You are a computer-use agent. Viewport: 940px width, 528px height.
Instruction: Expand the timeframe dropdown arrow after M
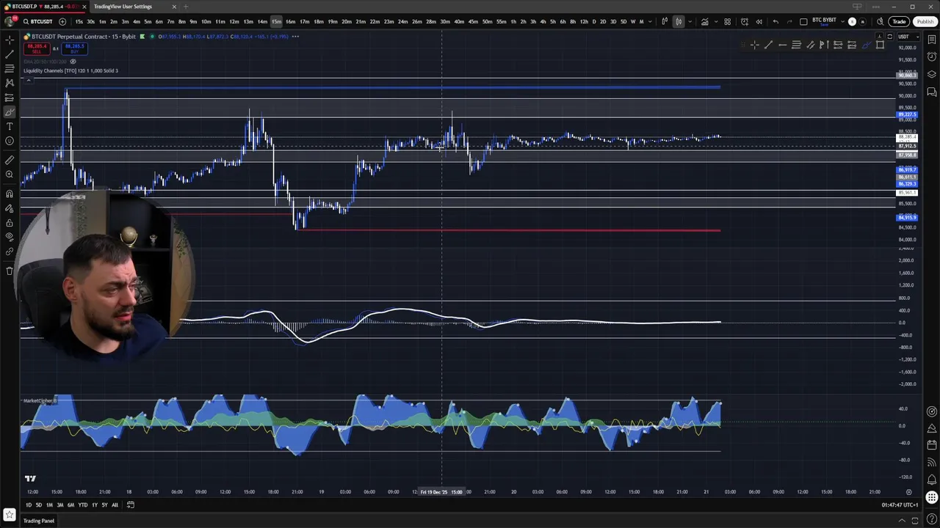click(x=651, y=21)
